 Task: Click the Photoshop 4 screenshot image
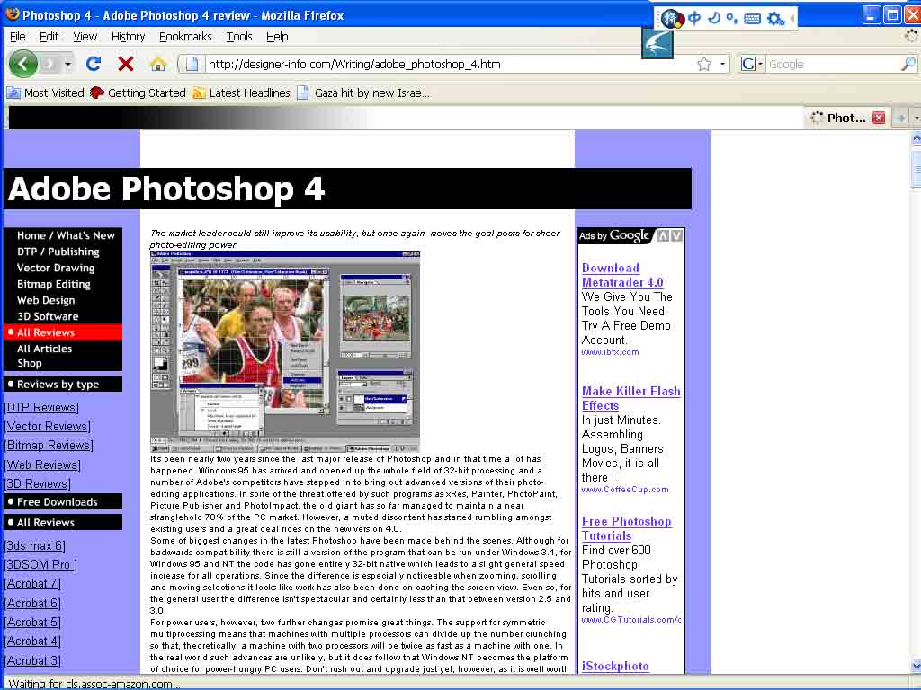point(284,351)
